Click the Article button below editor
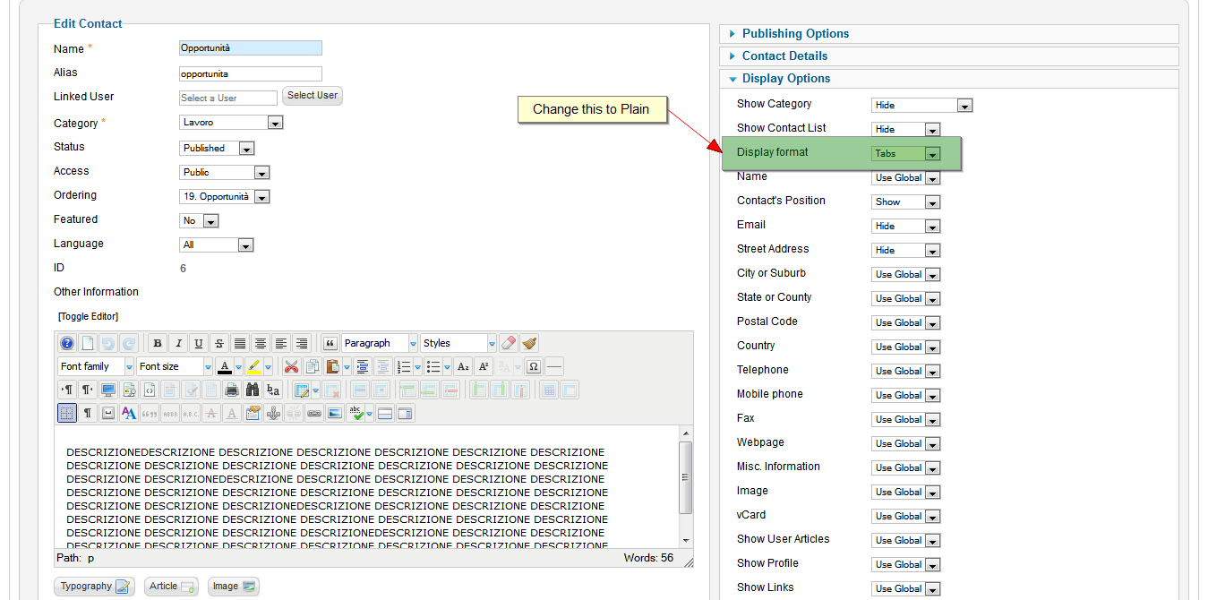This screenshot has height=600, width=1208. coord(171,587)
